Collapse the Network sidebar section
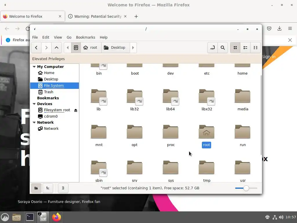Viewport: 297px width, 223px height. tap(34, 123)
